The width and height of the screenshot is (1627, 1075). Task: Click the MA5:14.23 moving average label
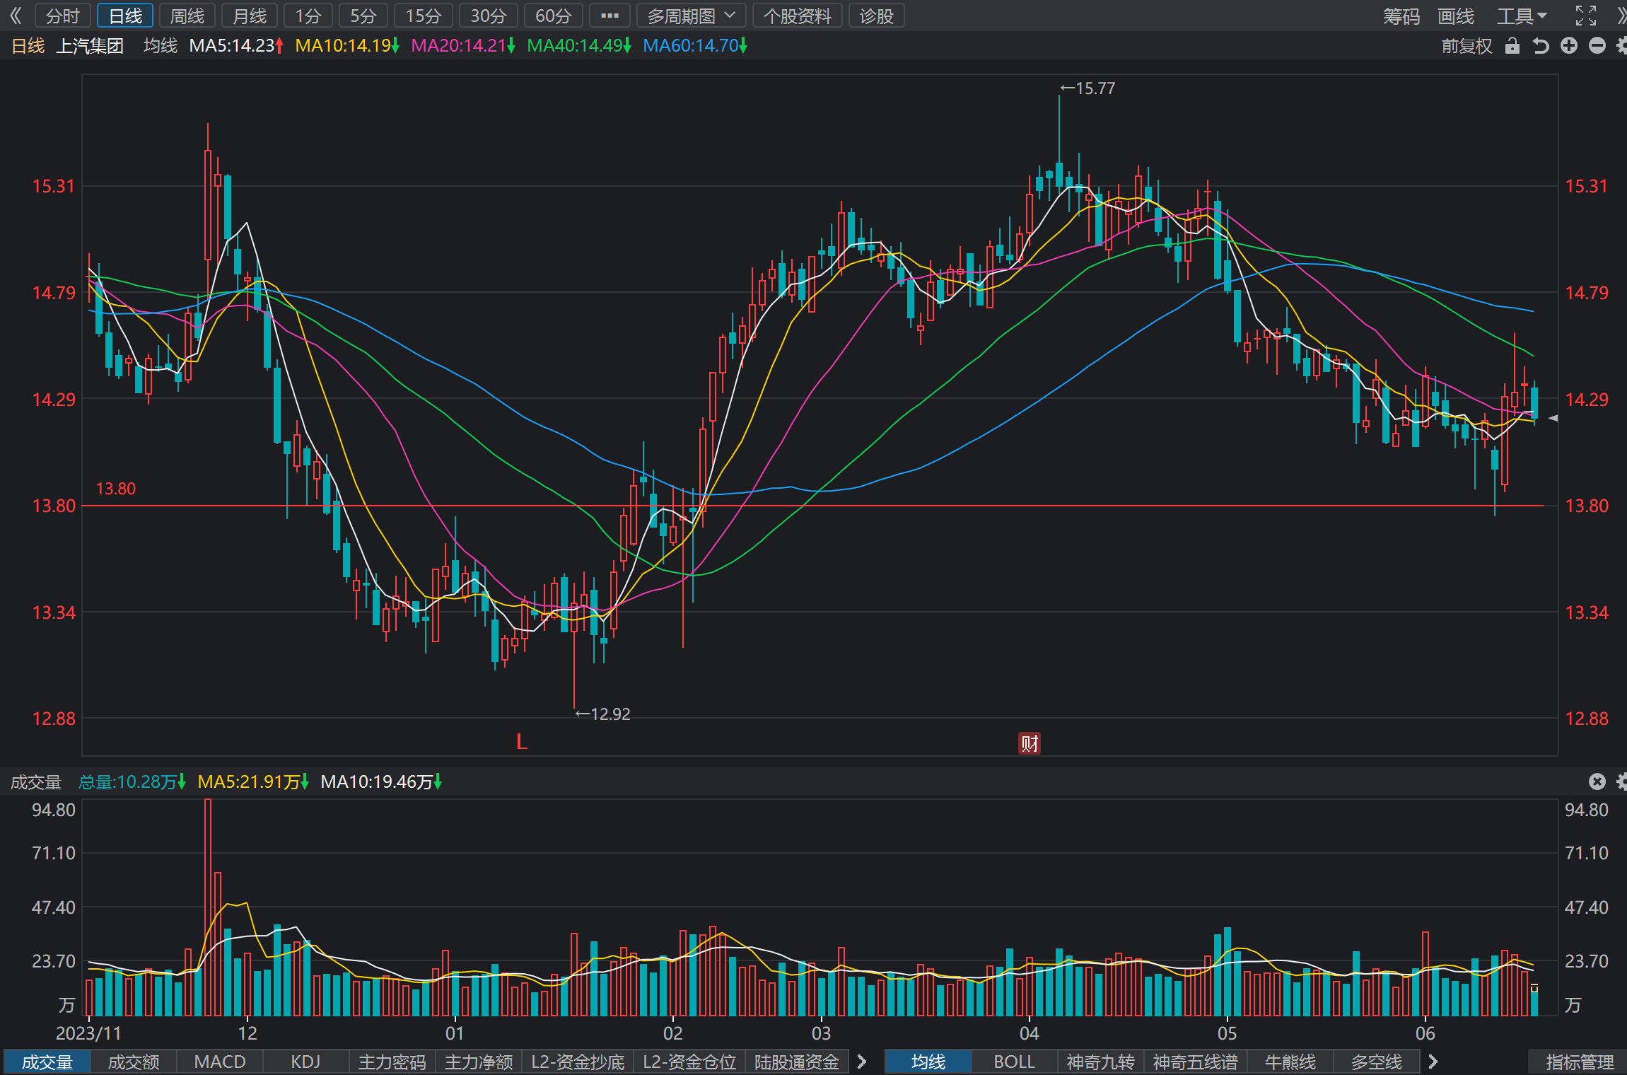tap(237, 46)
